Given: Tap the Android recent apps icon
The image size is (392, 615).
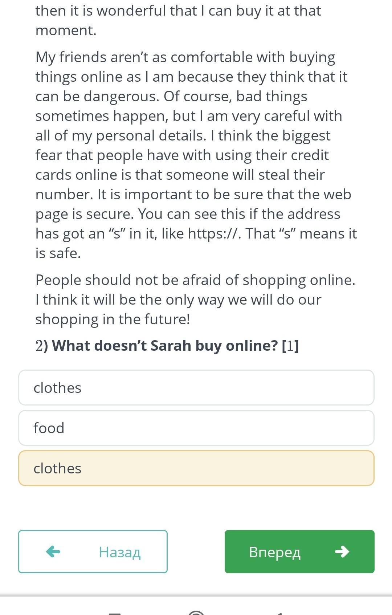Looking at the screenshot, I should (x=115, y=613).
